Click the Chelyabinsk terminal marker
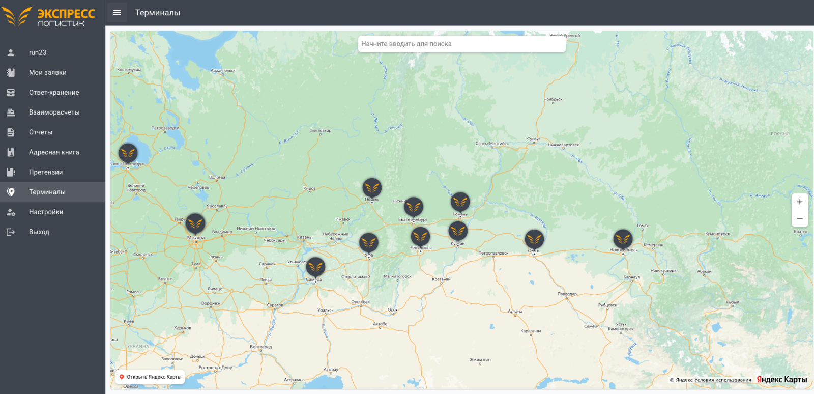 coord(420,237)
